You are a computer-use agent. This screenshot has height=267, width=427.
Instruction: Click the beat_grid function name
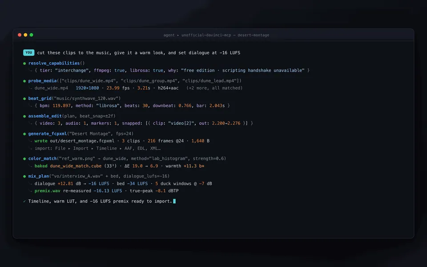(40, 98)
